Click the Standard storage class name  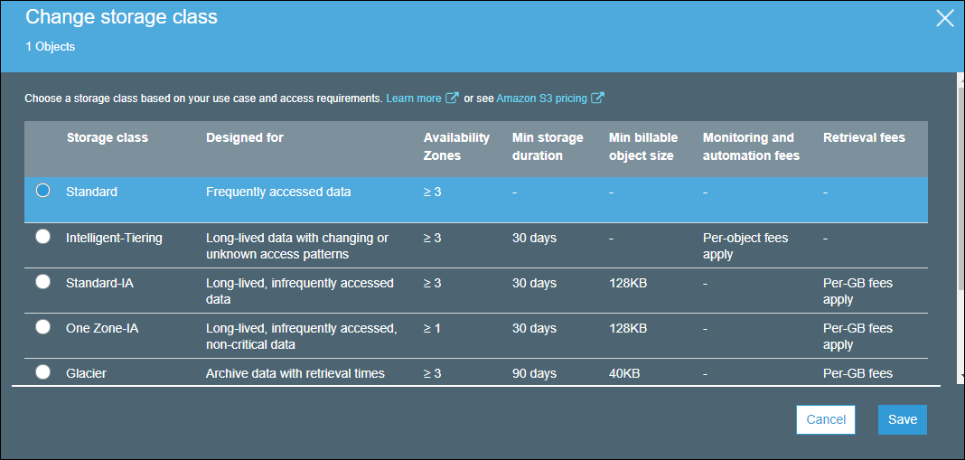pyautogui.click(x=91, y=192)
